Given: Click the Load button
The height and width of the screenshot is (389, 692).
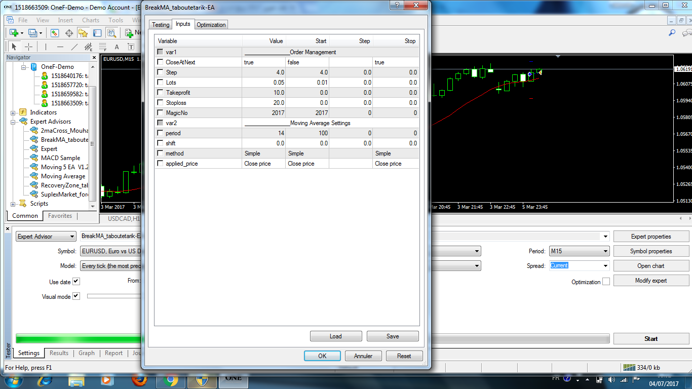Looking at the screenshot, I should click(x=335, y=336).
